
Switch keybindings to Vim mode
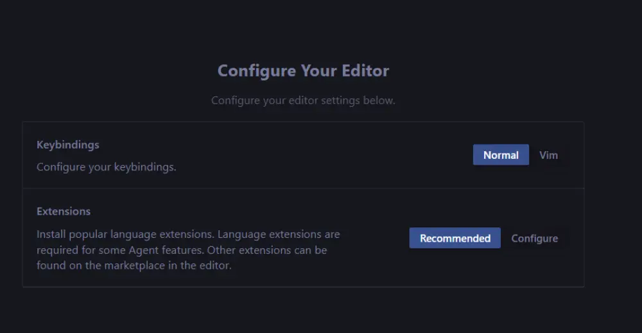click(x=548, y=155)
